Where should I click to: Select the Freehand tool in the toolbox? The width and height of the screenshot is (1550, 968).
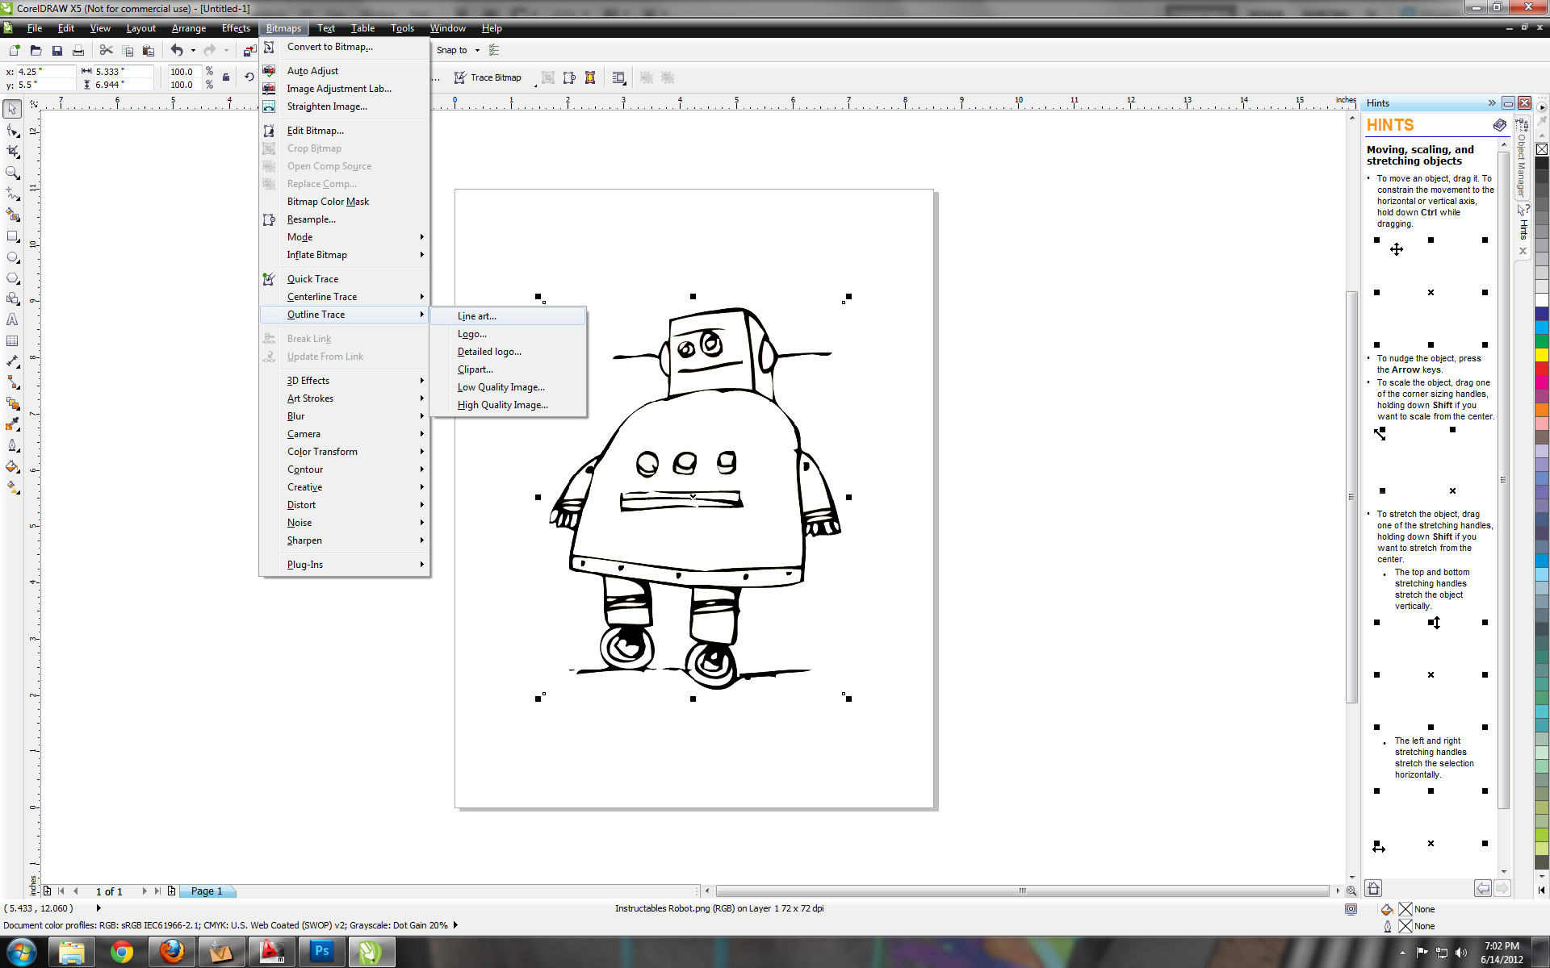[x=12, y=193]
